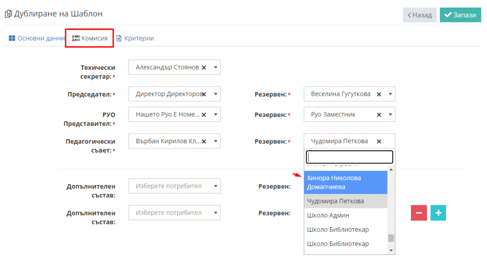The height and width of the screenshot is (262, 487).
Task: Remove Чудомира Петкова with the X icon
Action: pyautogui.click(x=379, y=141)
